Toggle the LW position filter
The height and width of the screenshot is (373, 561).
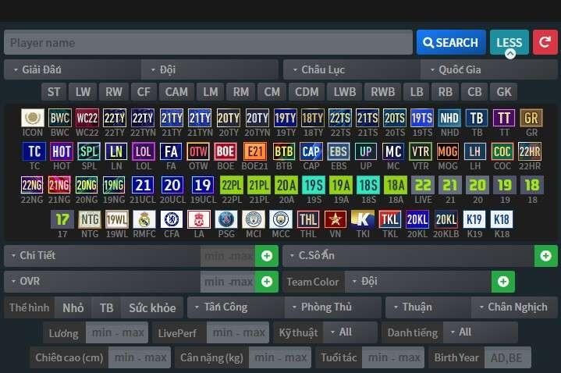point(83,92)
